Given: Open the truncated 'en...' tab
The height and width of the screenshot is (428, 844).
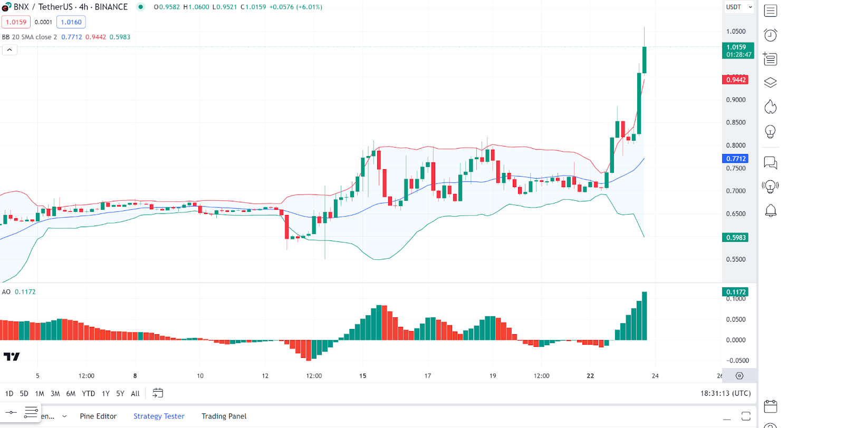Looking at the screenshot, I should [47, 416].
